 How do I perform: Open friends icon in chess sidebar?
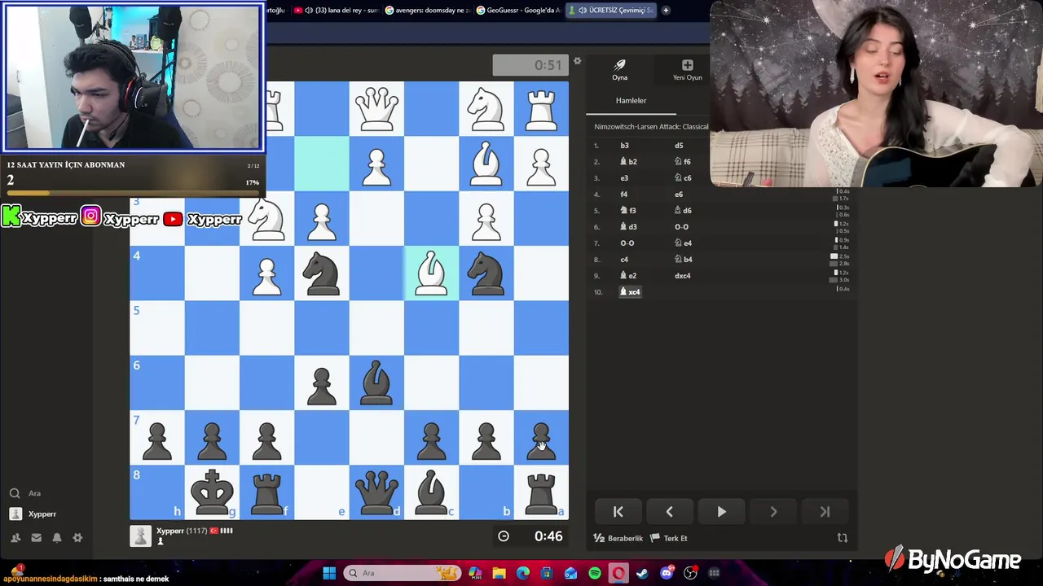pos(15,538)
